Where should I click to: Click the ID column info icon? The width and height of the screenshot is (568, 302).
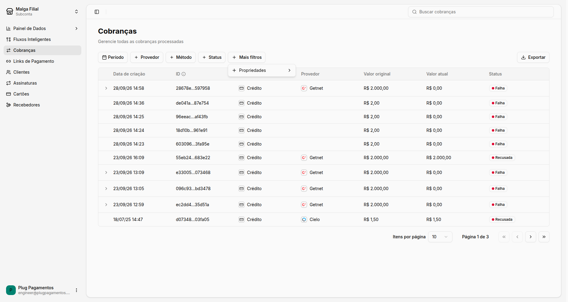(x=184, y=74)
